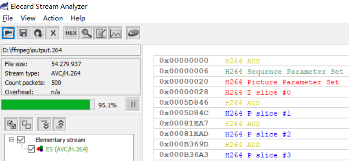Select the H264 P slice #3 row
The height and width of the screenshot is (161, 349).
(251, 155)
